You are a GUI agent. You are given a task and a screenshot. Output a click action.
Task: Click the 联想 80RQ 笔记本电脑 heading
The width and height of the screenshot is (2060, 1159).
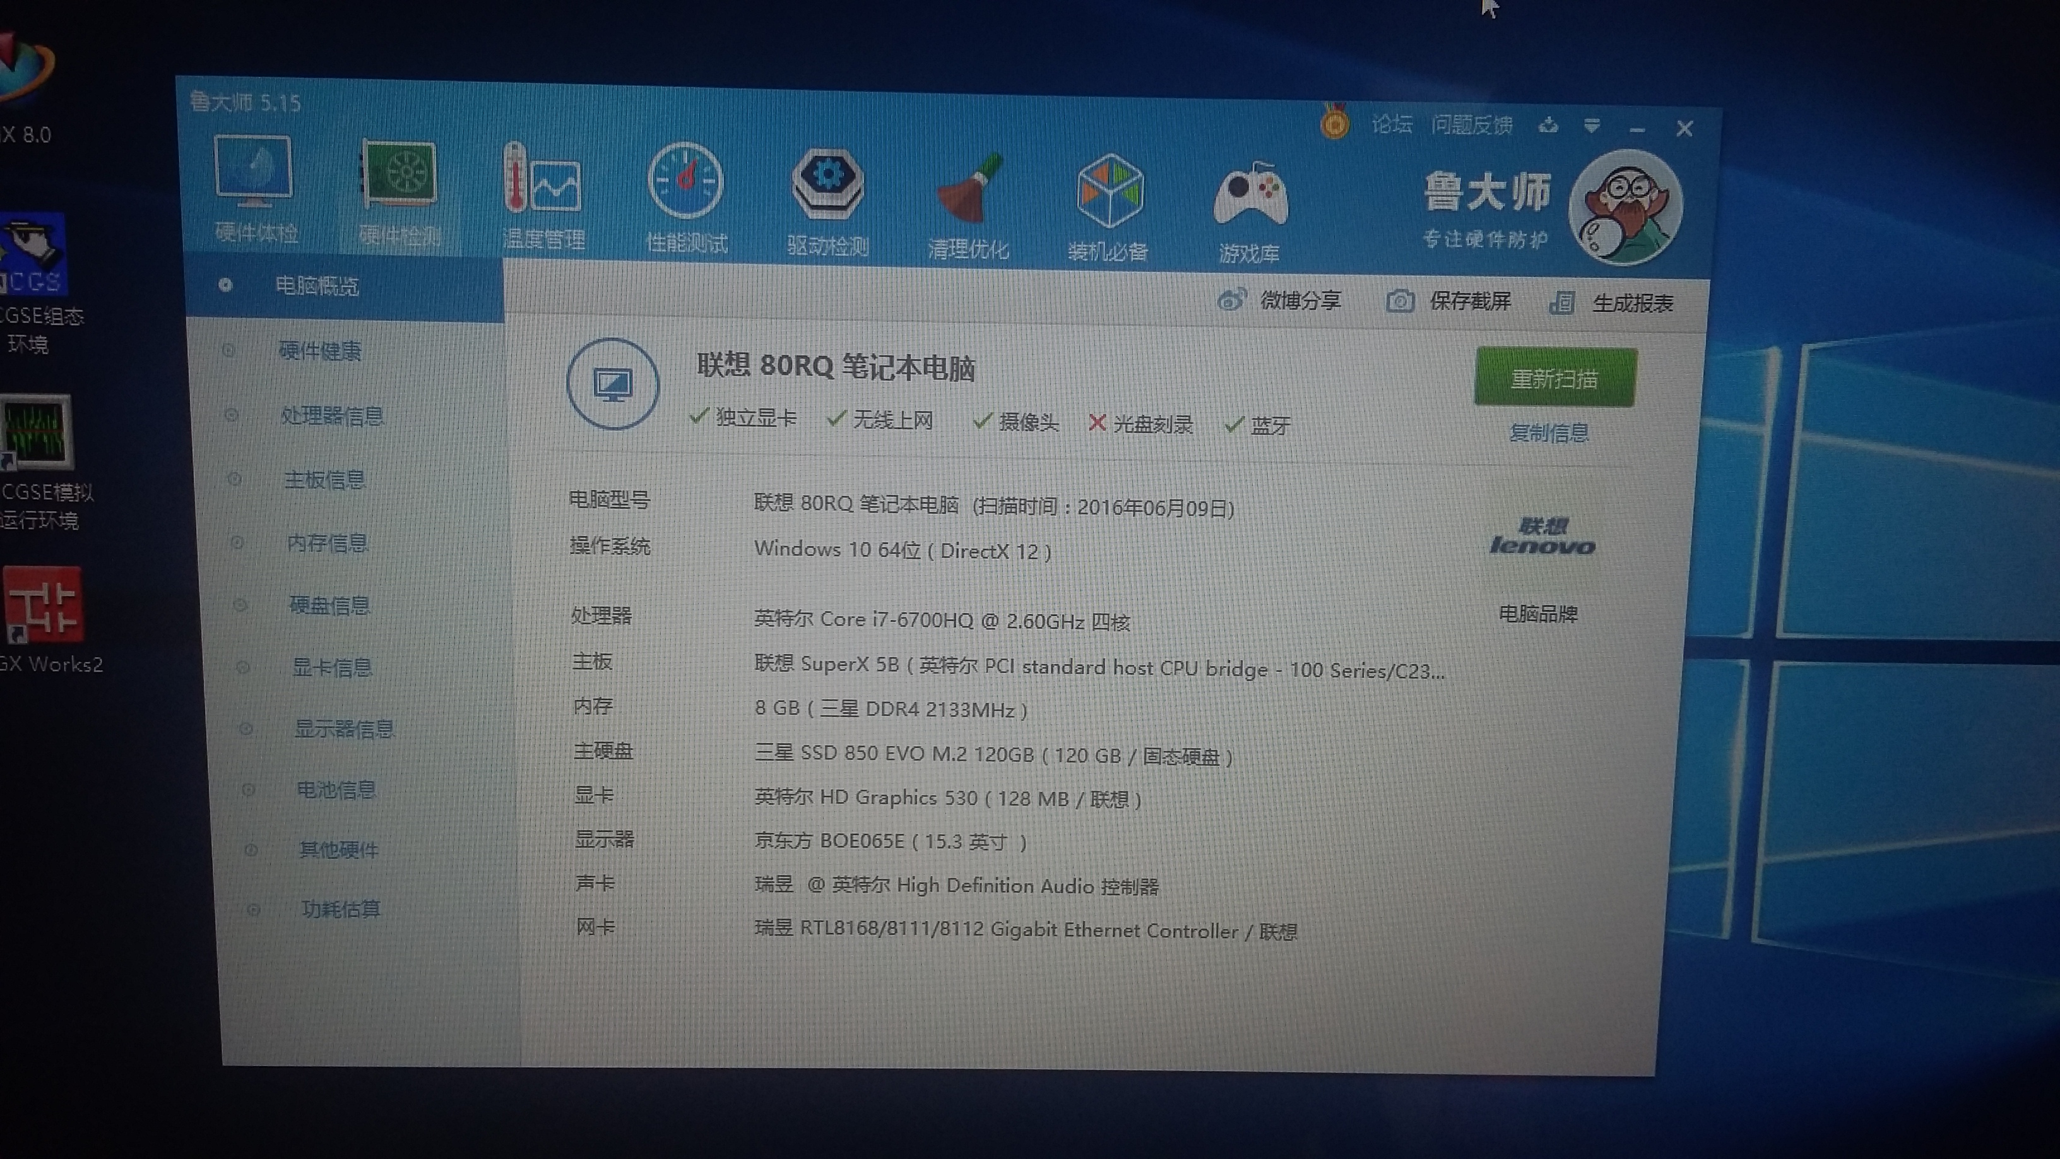point(836,367)
